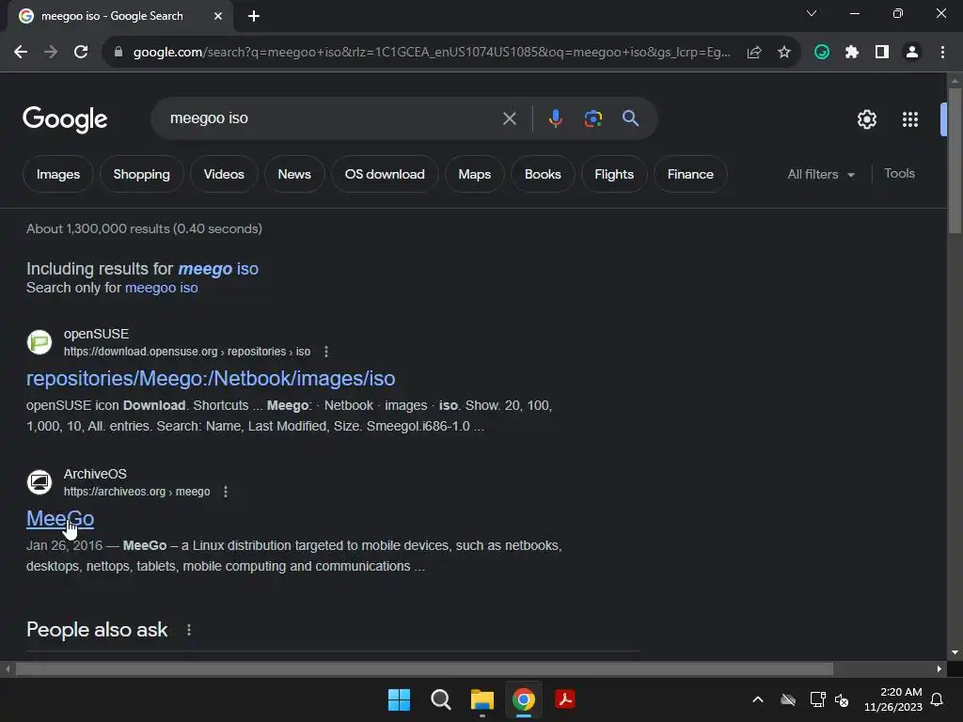This screenshot has height=722, width=963.
Task: Open the Chrome profile avatar
Action: coord(912,53)
